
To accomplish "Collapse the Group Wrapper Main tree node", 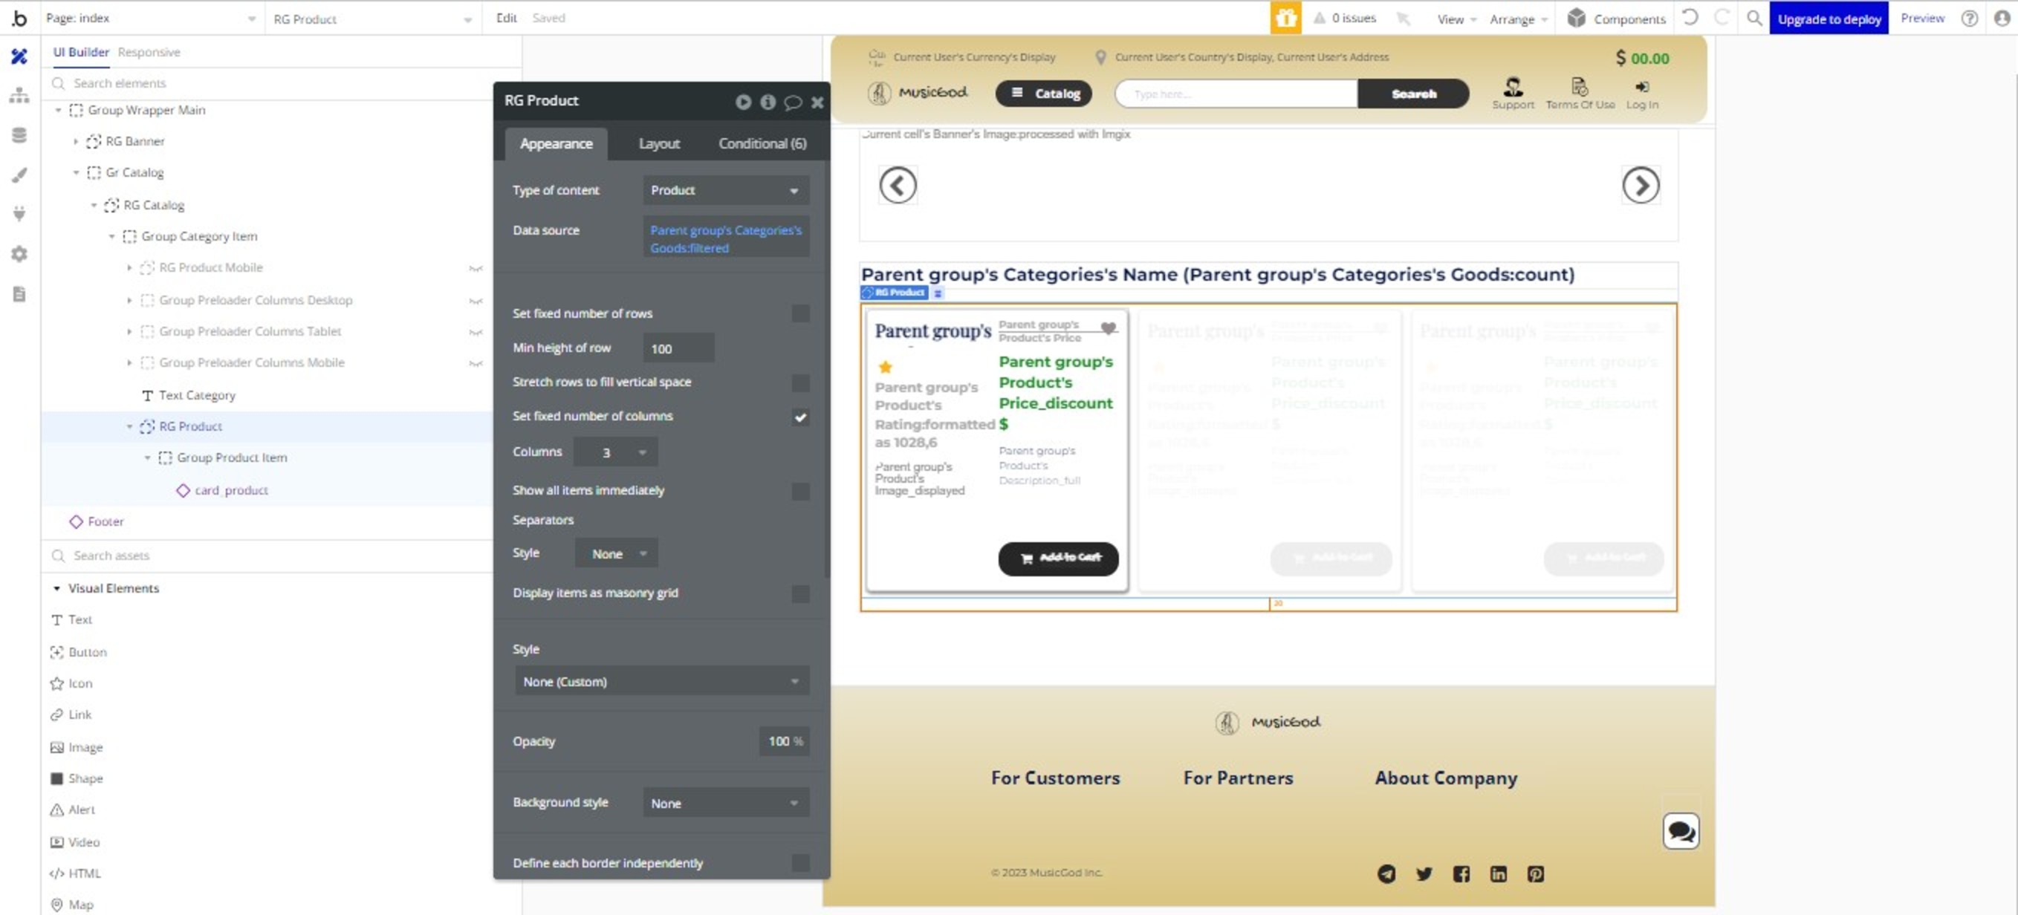I will (x=58, y=111).
